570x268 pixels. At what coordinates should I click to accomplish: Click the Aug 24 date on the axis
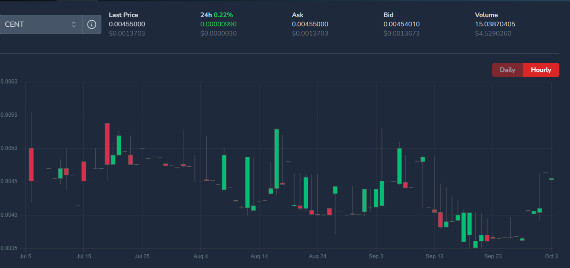(317, 256)
